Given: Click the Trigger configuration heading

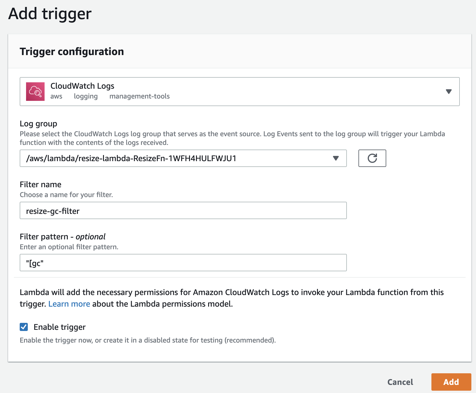Looking at the screenshot, I should 72,52.
